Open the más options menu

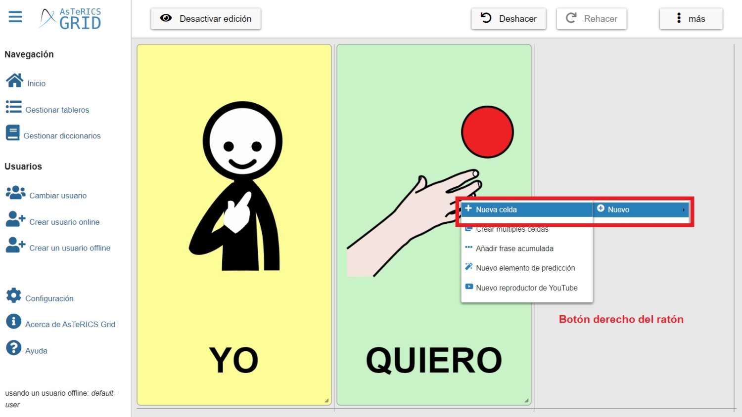(x=691, y=18)
